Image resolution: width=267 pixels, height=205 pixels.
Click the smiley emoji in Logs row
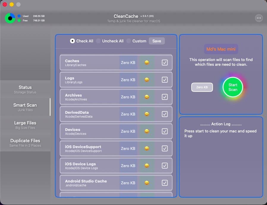click(x=147, y=80)
